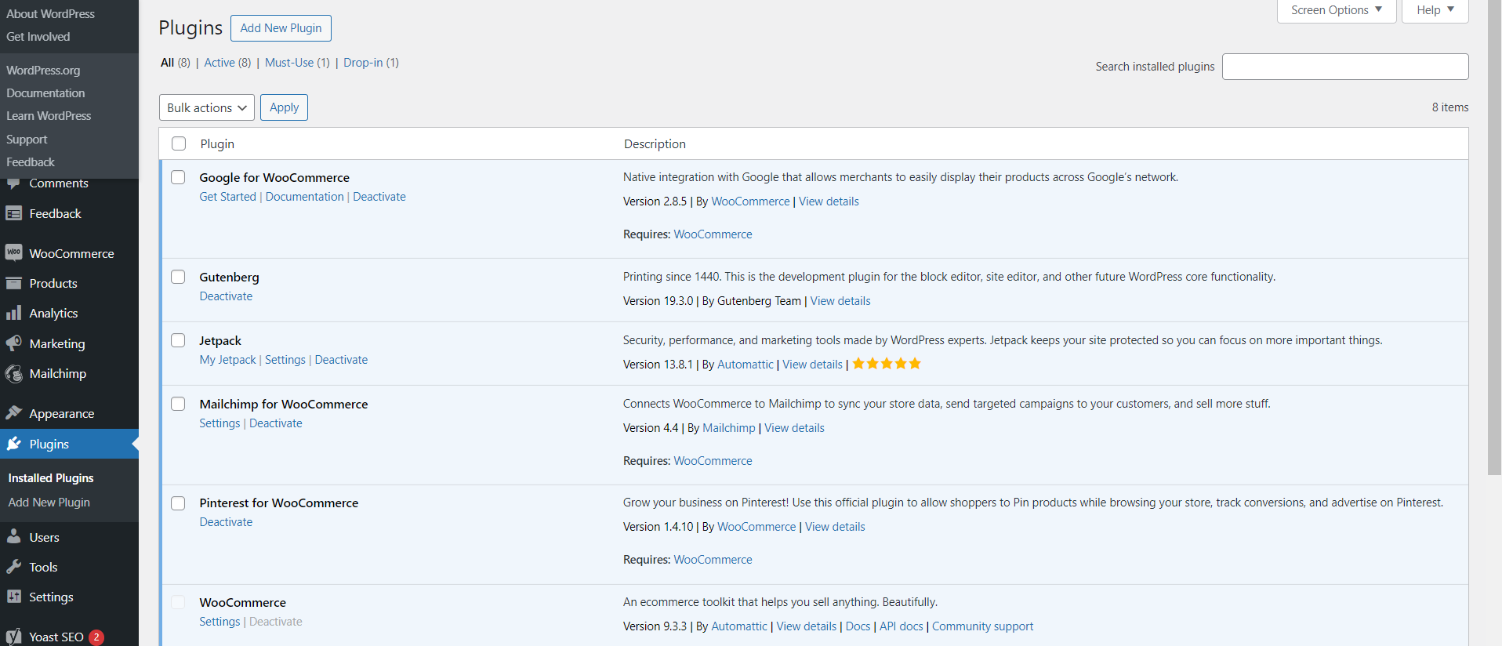Open Jetpack Settings link
This screenshot has height=646, width=1502.
point(285,360)
